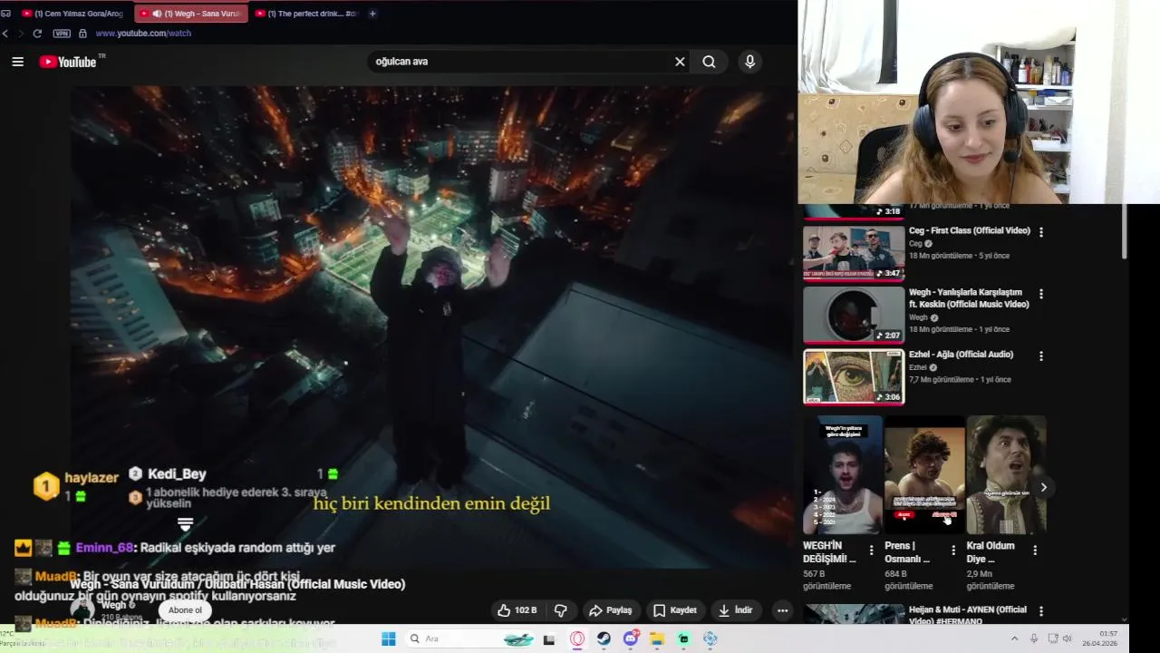
Task: Open 'Ezhel - Ağla' video thumbnail
Action: (854, 376)
